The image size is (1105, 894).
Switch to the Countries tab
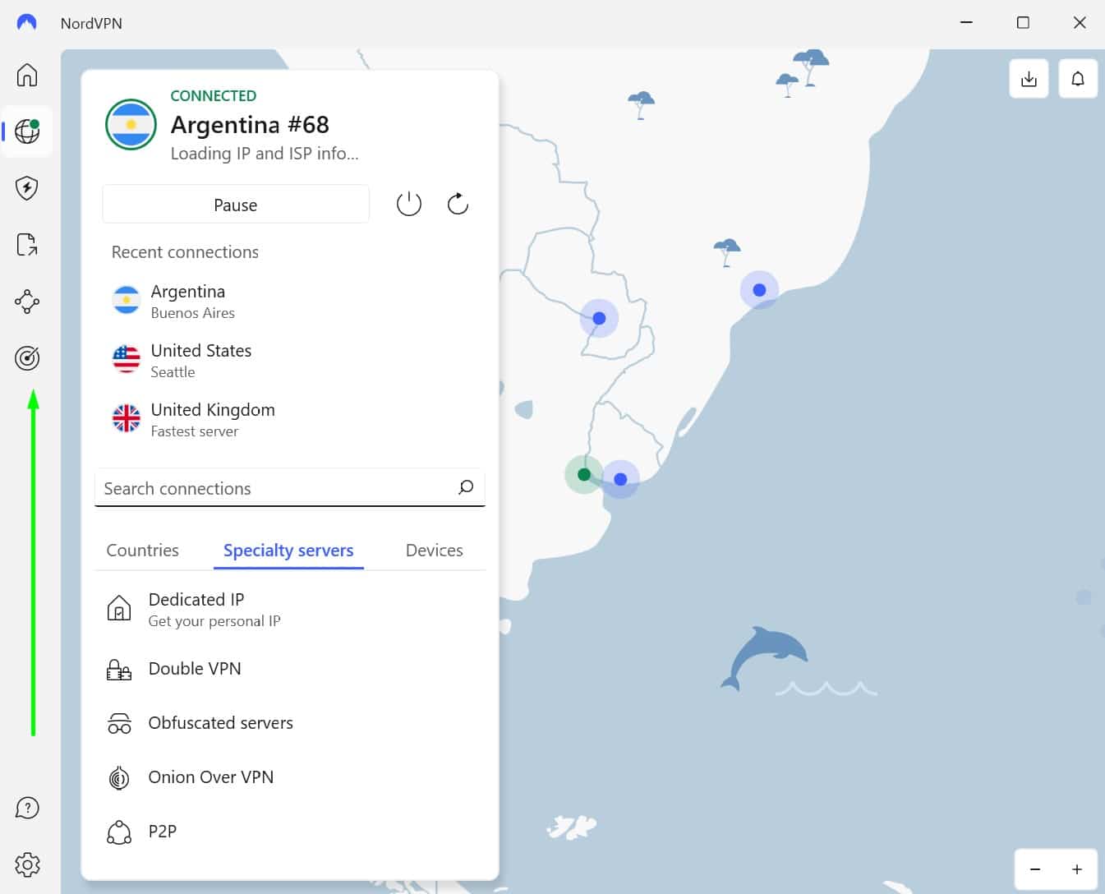(x=142, y=551)
